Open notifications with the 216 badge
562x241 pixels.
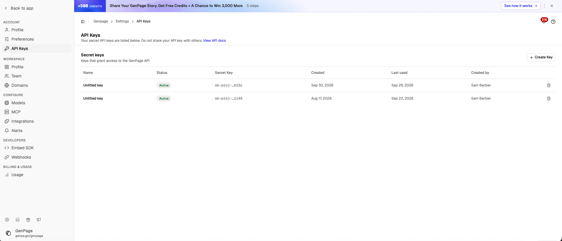[x=544, y=21]
